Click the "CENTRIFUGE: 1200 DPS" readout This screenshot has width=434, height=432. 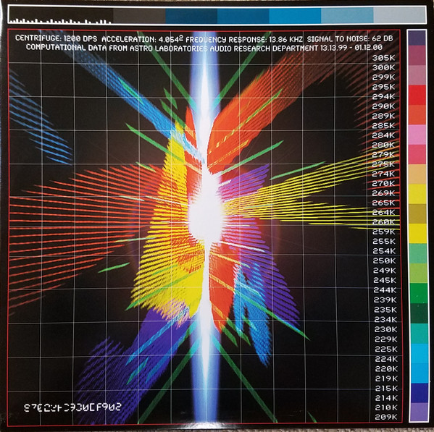click(x=57, y=38)
